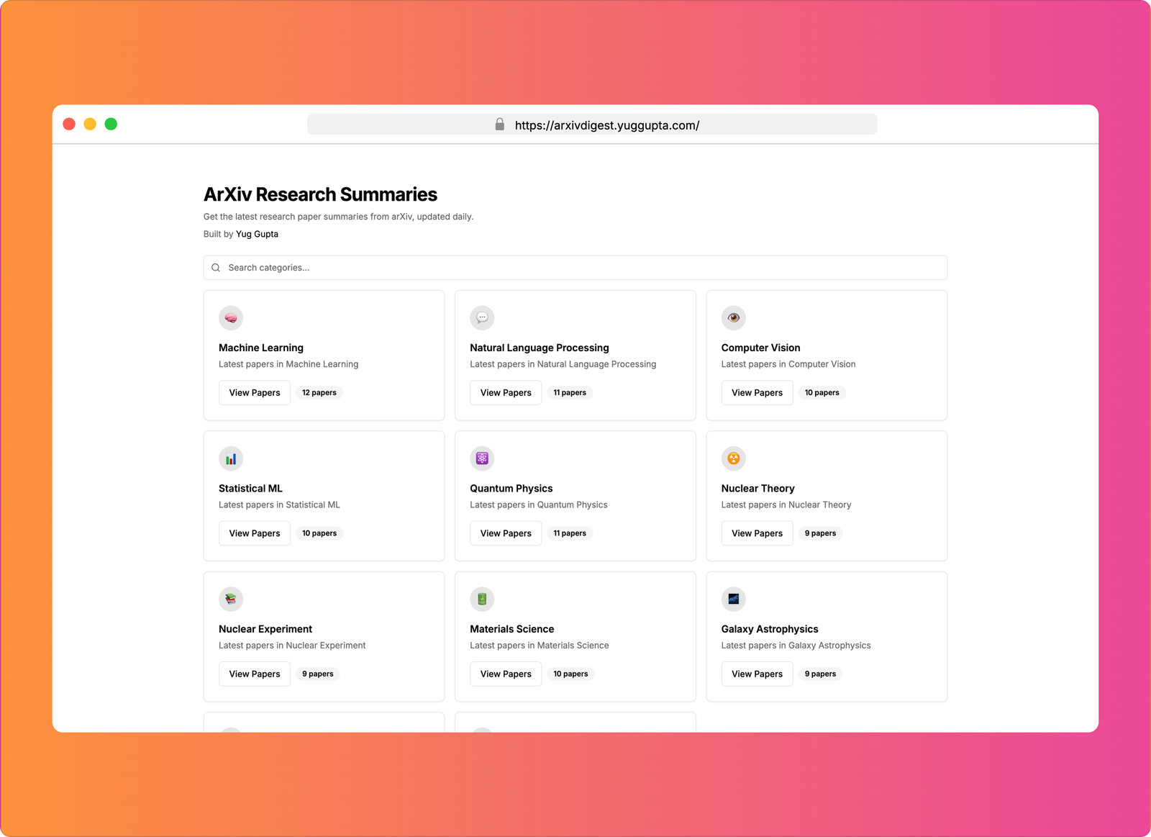The height and width of the screenshot is (837, 1151).
Task: Click the Computer Vision card title
Action: pyautogui.click(x=760, y=348)
